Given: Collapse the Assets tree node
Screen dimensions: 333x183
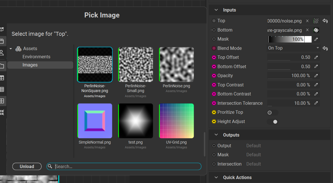Looking at the screenshot, I should [x=11, y=49].
